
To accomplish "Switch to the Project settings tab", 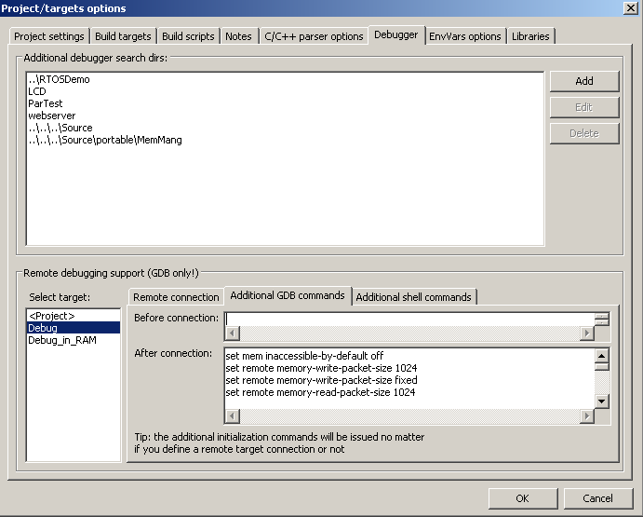I will [x=49, y=36].
